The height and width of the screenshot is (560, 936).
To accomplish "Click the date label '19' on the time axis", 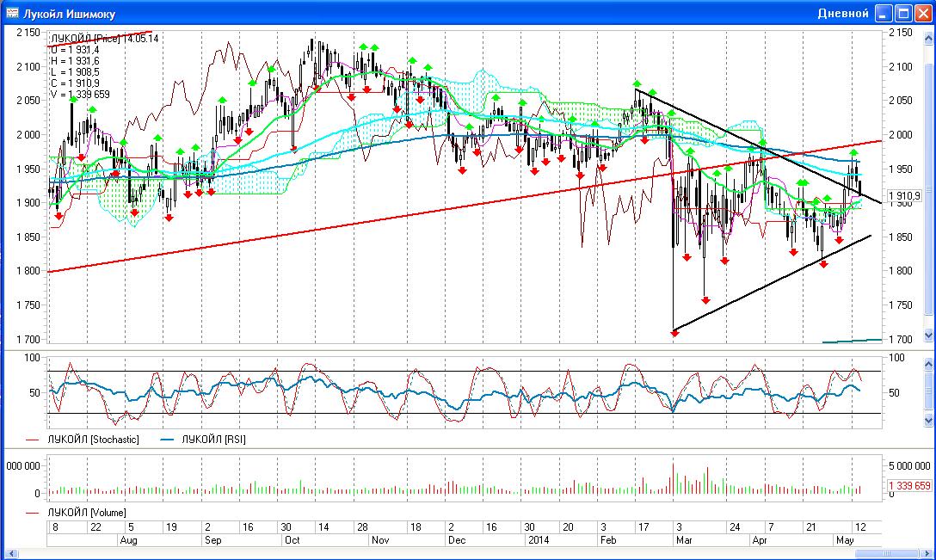I will pos(171,527).
